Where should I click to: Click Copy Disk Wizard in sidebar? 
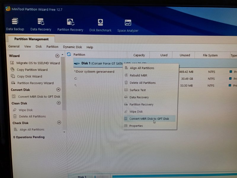pyautogui.click(x=29, y=76)
